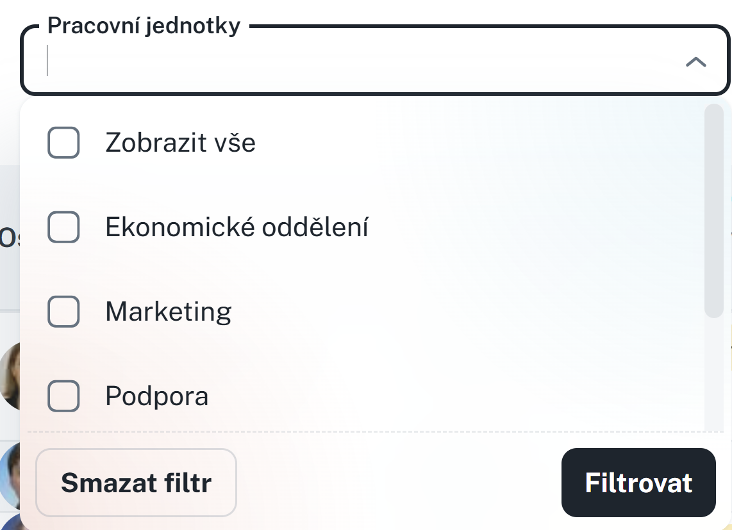Choose the Ekonomické oddělení option label

tap(237, 227)
